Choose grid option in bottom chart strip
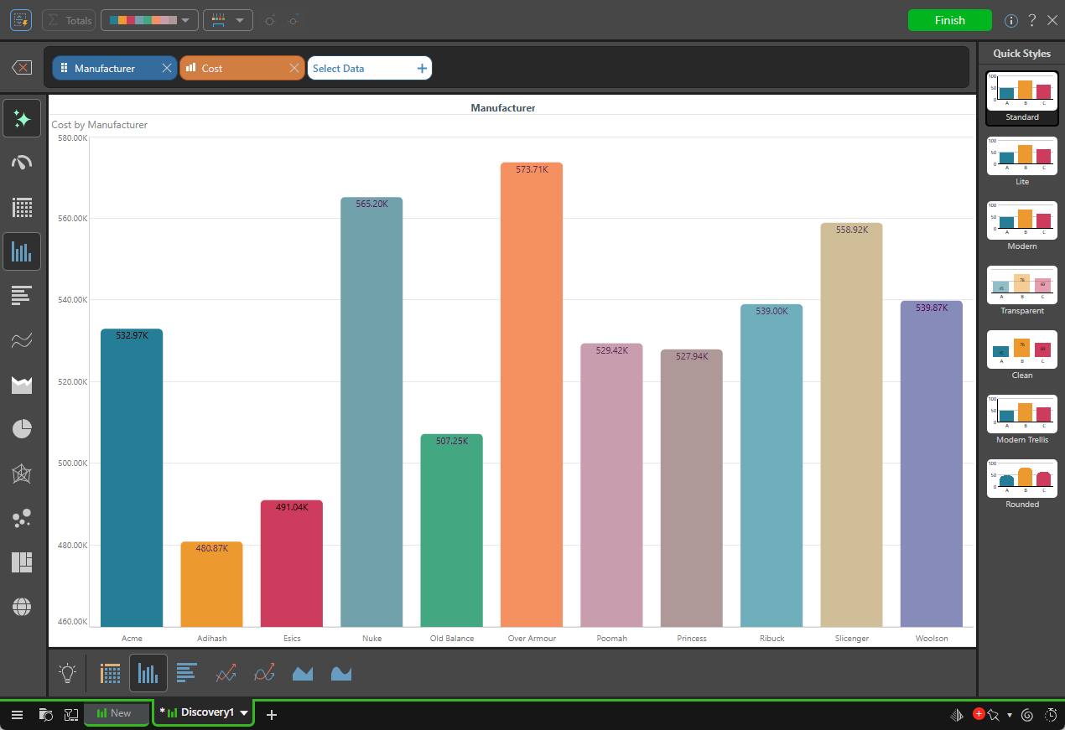Image resolution: width=1065 pixels, height=730 pixels. click(x=110, y=673)
